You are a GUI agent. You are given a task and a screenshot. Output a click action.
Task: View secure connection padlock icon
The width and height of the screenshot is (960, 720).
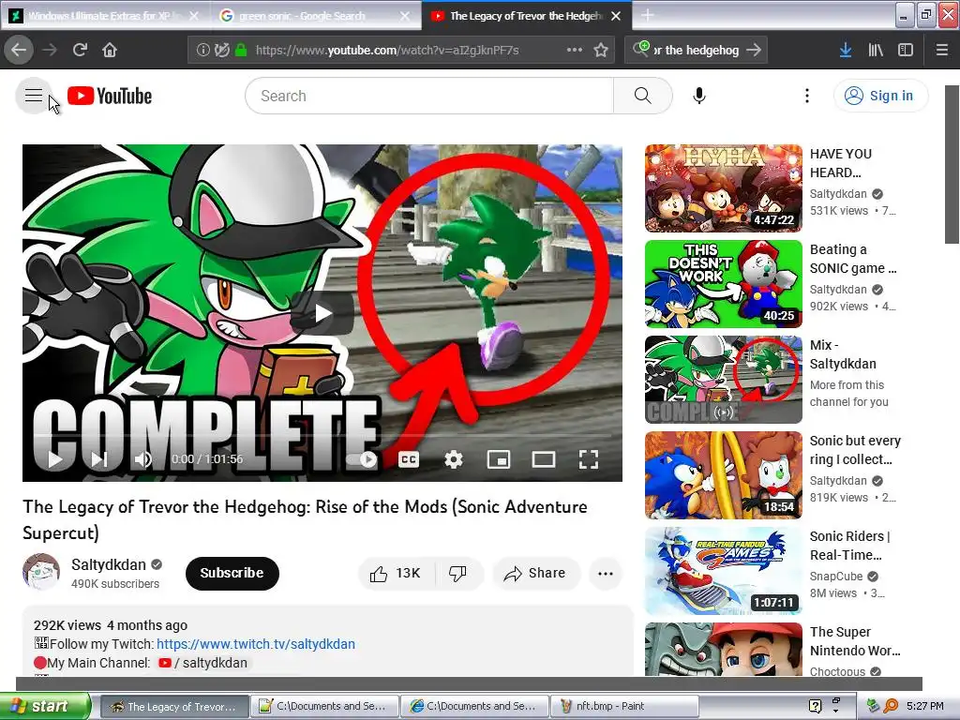[241, 51]
